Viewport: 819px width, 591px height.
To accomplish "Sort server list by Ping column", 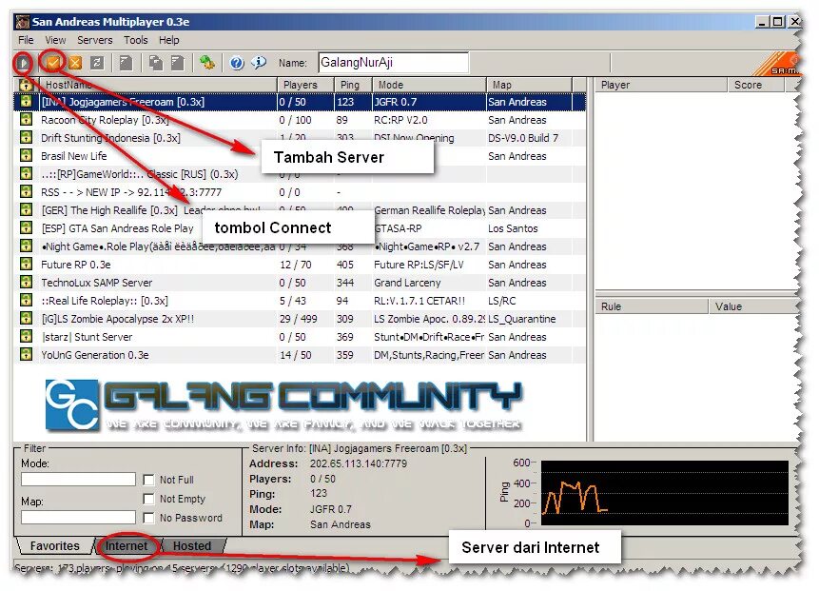I will point(353,85).
